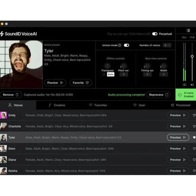Image resolution: width=196 pixels, height=196 pixels.
Task: Click the pay-as-you-go tokens left text
Action: click(129, 34)
